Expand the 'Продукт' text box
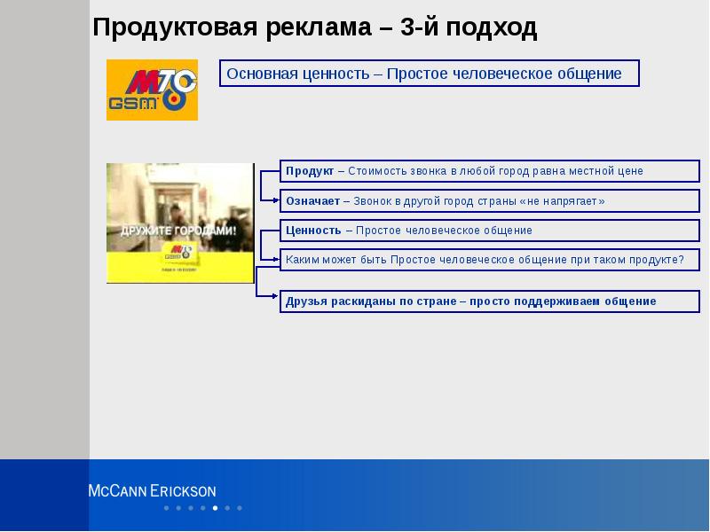Image resolution: width=710 pixels, height=532 pixels. click(x=488, y=170)
